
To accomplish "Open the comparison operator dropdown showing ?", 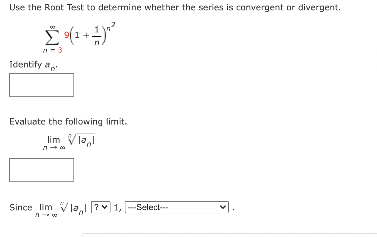I will [x=100, y=208].
